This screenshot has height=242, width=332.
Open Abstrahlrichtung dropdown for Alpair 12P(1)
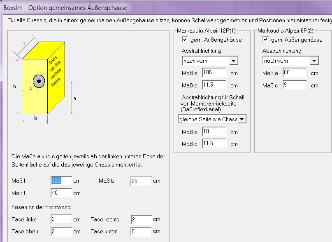(x=234, y=61)
